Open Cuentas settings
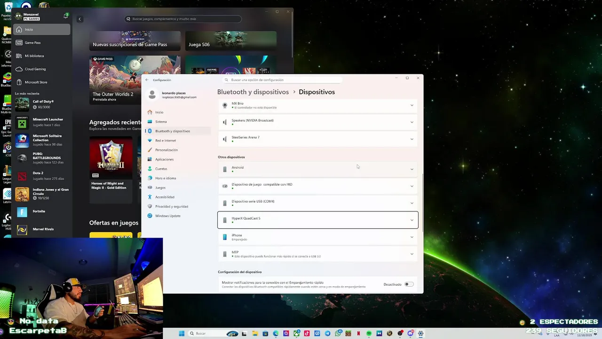Image resolution: width=602 pixels, height=339 pixels. coord(178,169)
